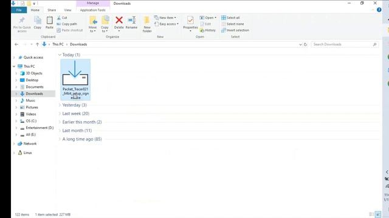Open Entertainment (D:) drive
The width and height of the screenshot is (389, 218).
point(40,128)
